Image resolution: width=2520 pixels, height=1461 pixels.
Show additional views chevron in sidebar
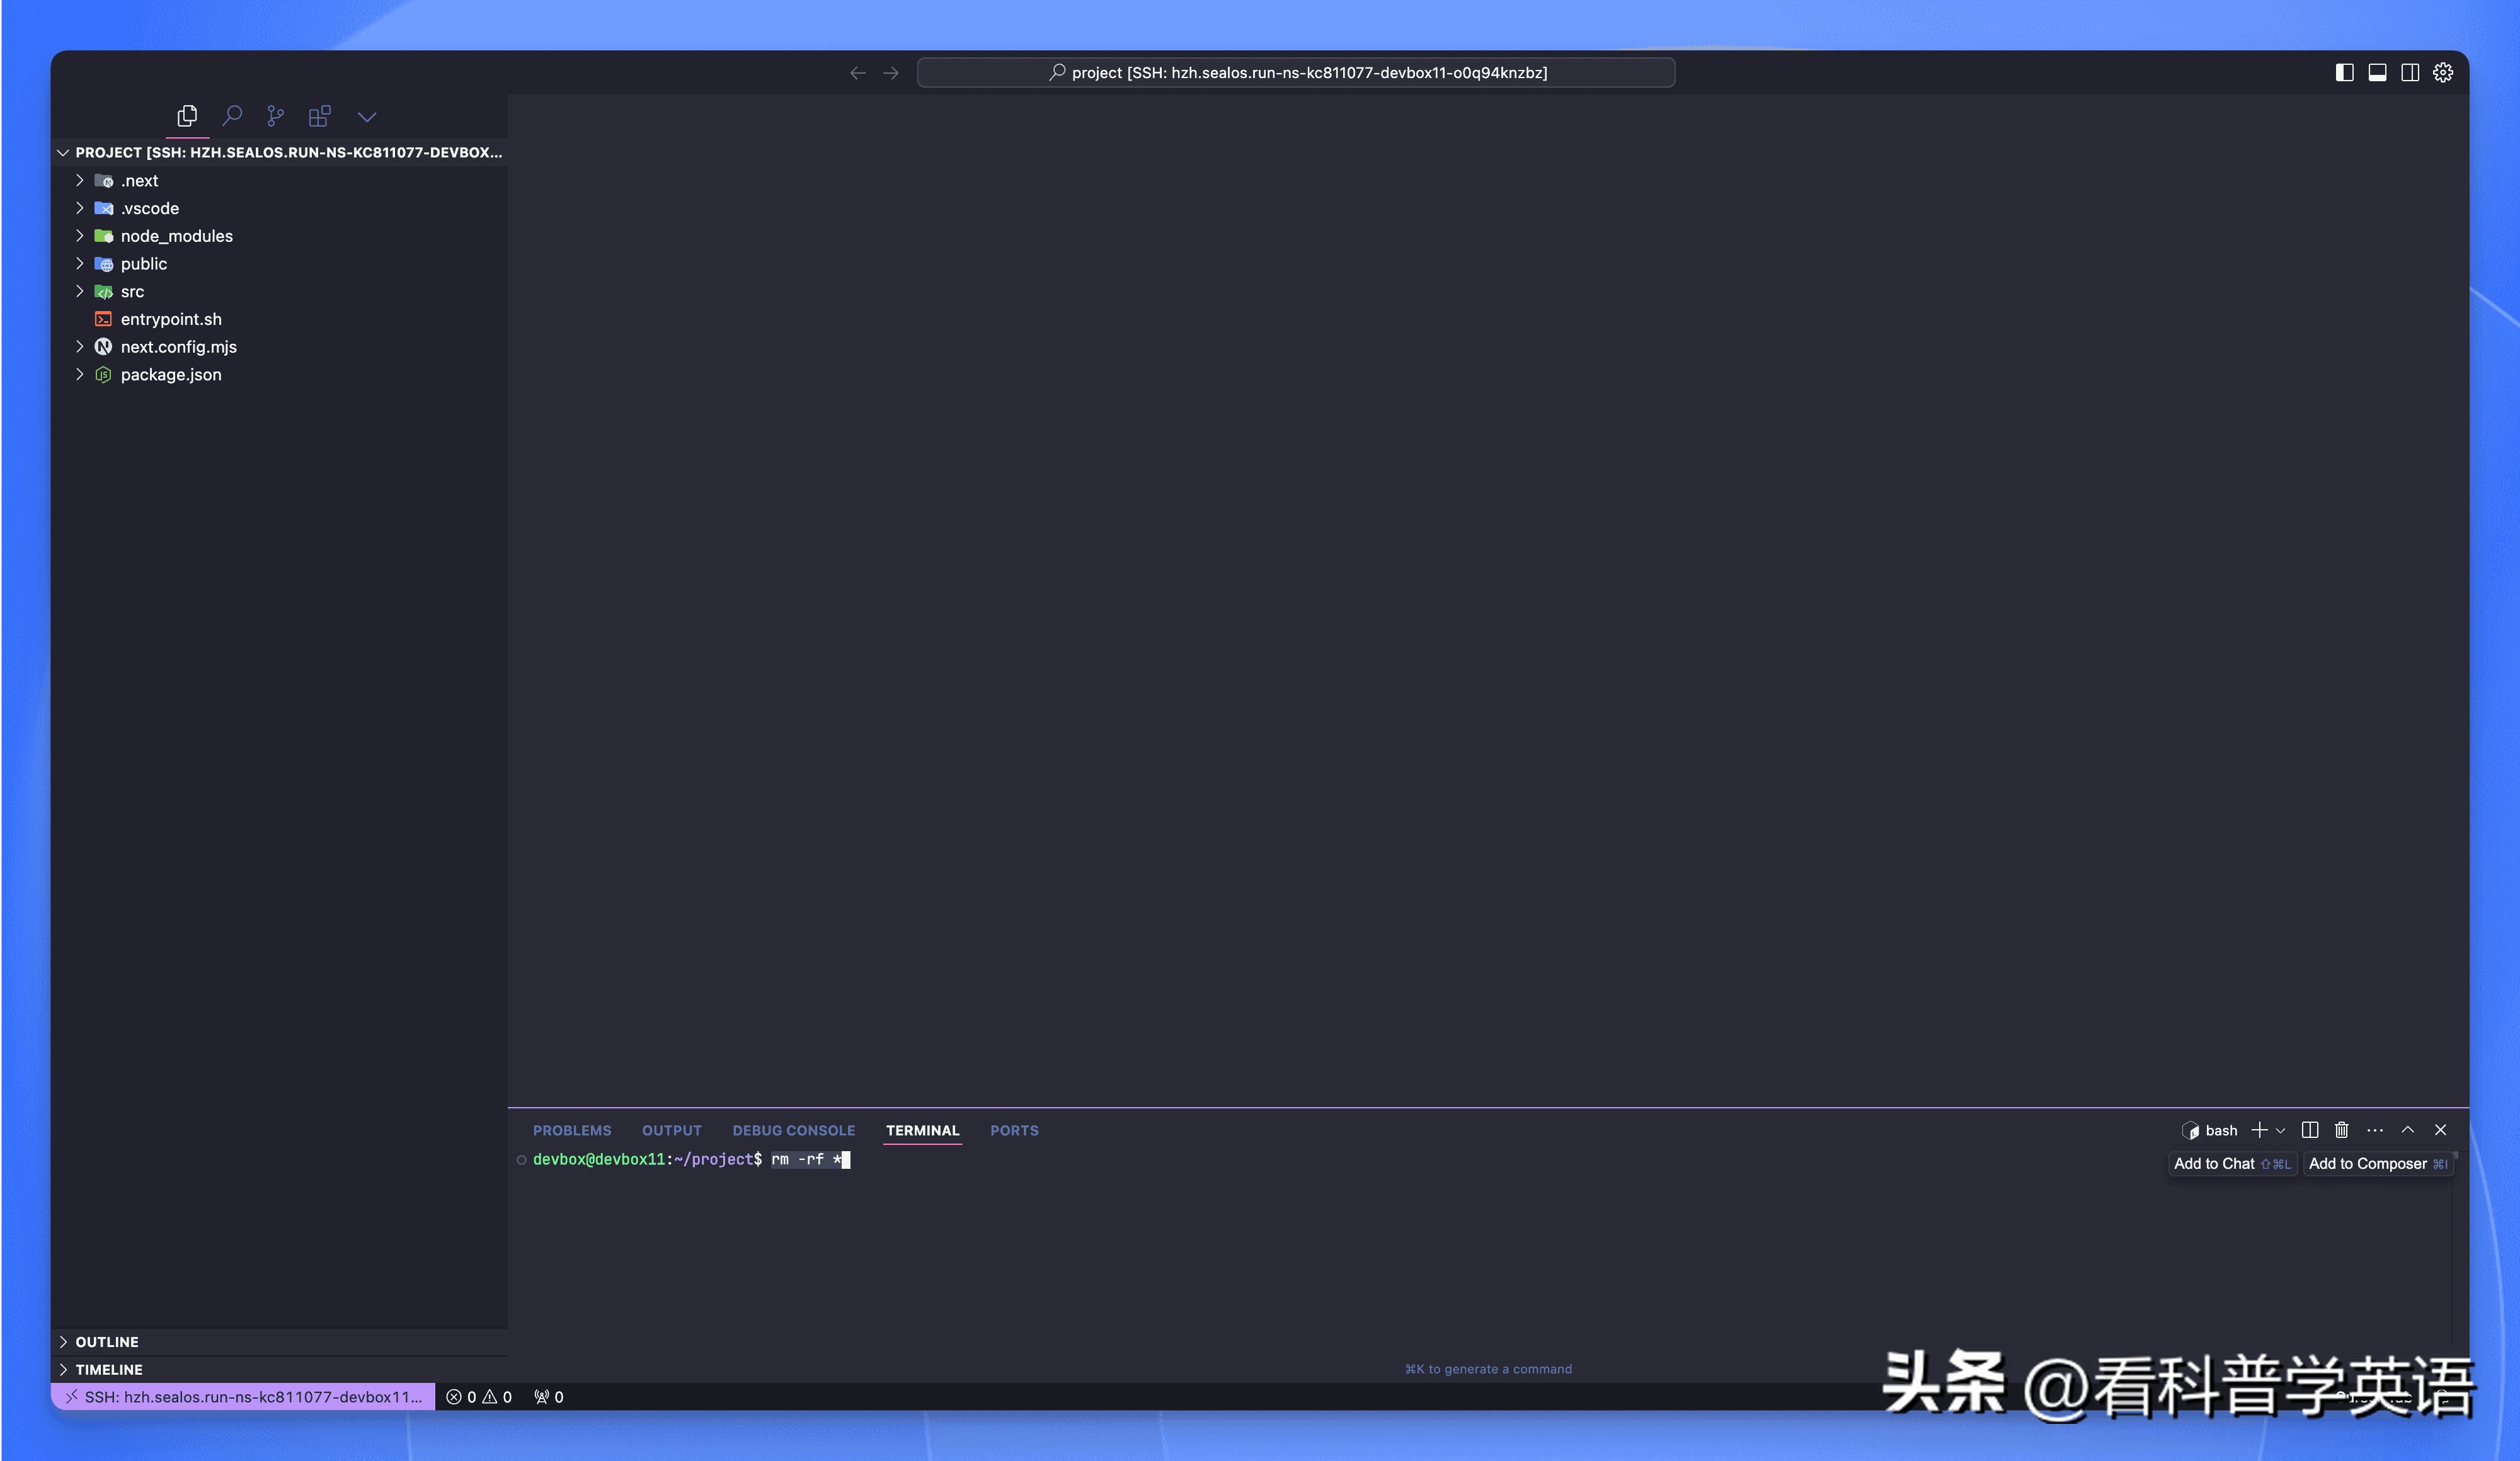367,117
